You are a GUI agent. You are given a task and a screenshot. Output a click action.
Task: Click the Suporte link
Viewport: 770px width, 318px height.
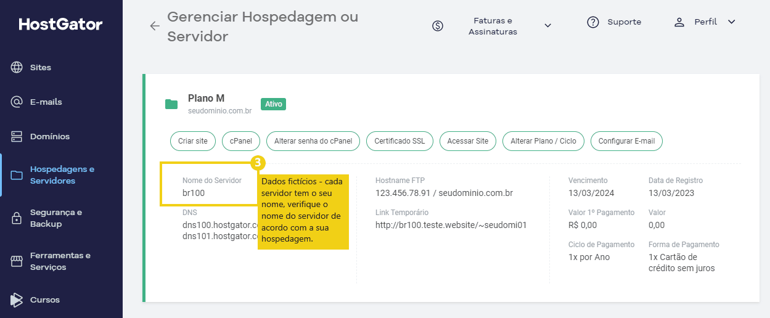(x=625, y=22)
